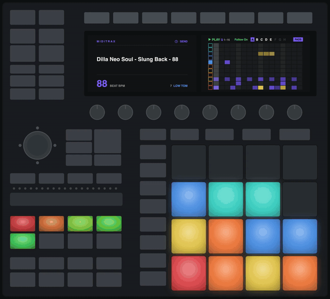Tap the small orange group pad
The image size is (330, 299).
coord(52,223)
